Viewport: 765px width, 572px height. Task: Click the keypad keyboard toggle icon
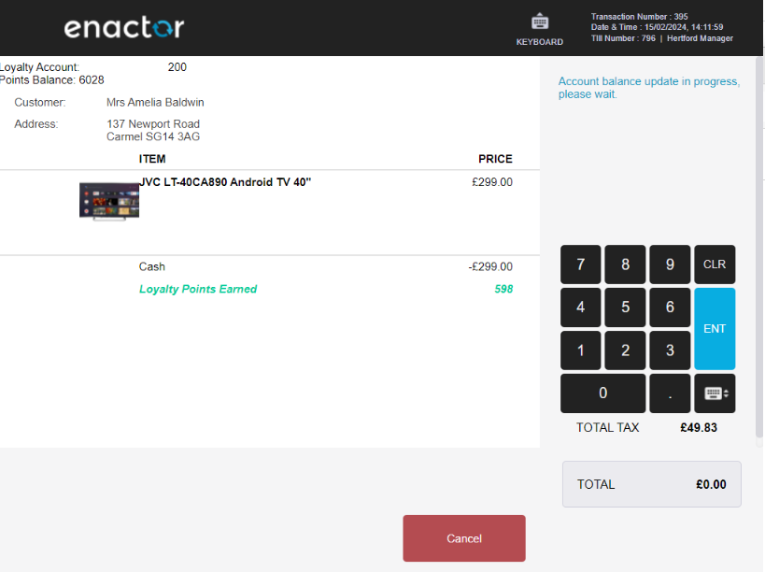coord(715,393)
